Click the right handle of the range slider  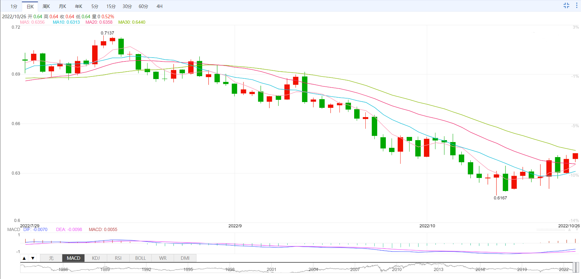tap(578, 267)
